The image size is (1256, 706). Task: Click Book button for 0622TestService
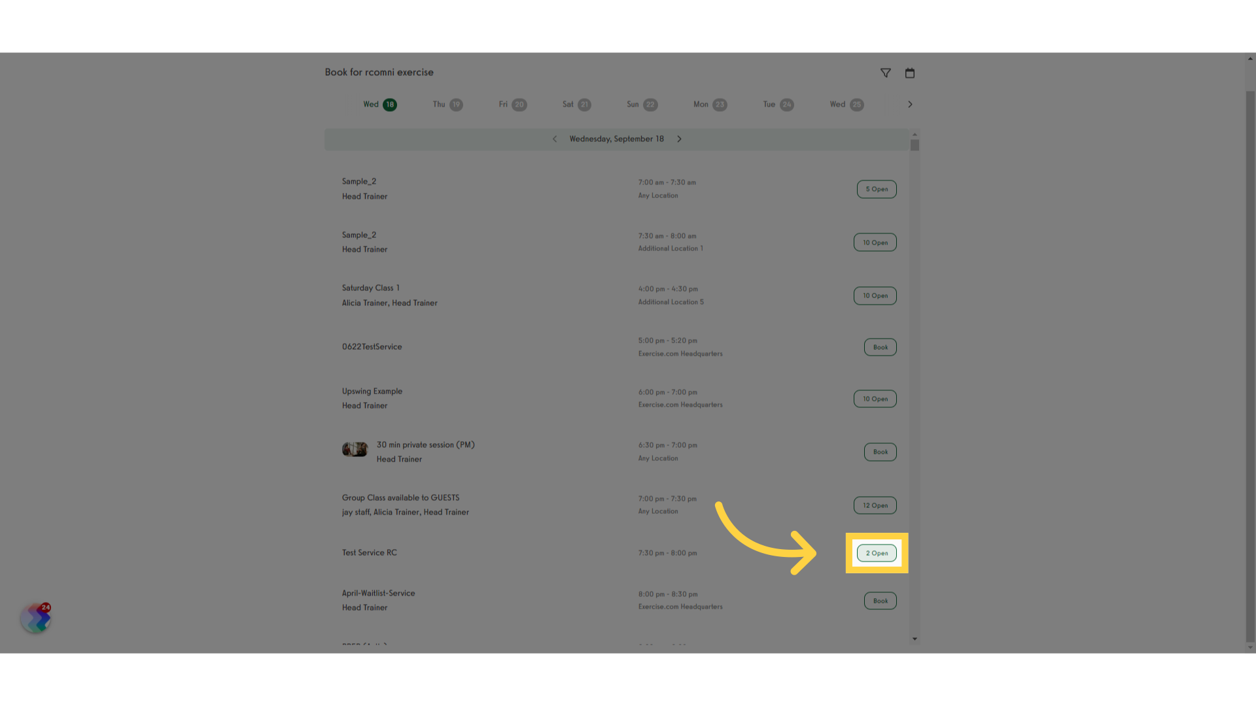(880, 346)
